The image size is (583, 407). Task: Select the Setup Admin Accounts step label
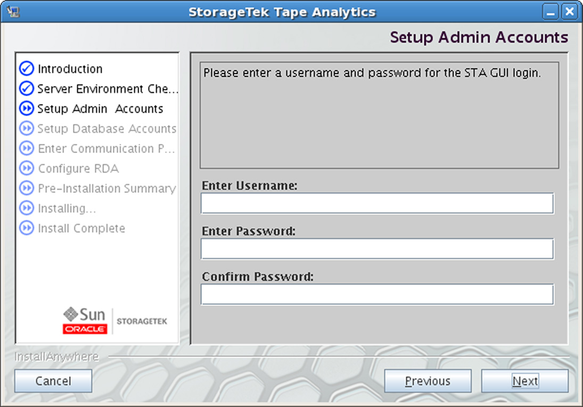(x=101, y=109)
